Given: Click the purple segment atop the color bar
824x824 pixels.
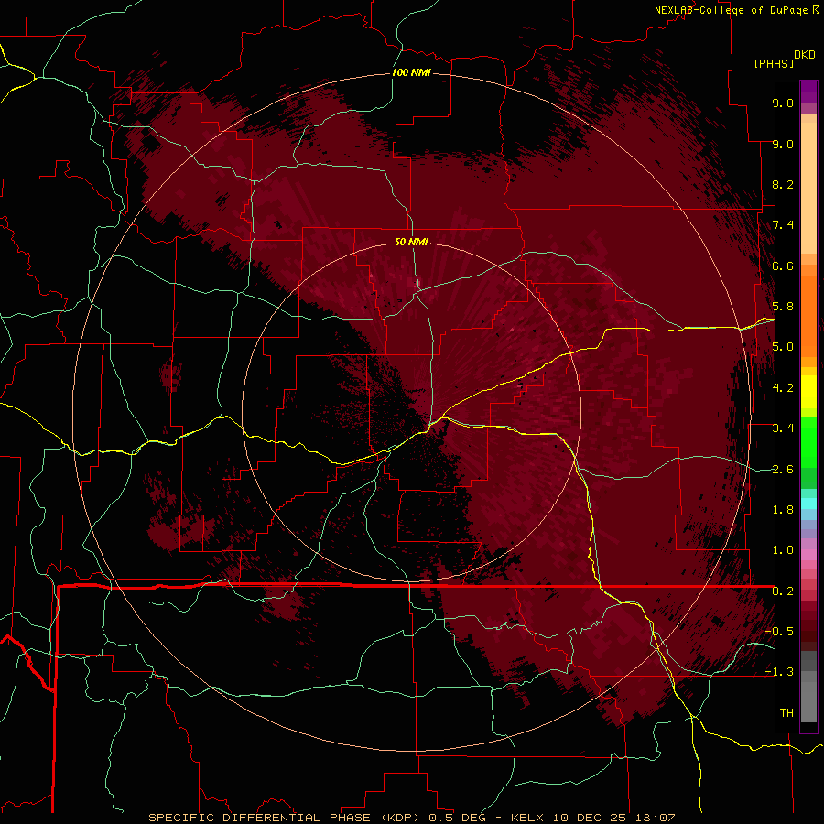Looking at the screenshot, I should [x=808, y=92].
